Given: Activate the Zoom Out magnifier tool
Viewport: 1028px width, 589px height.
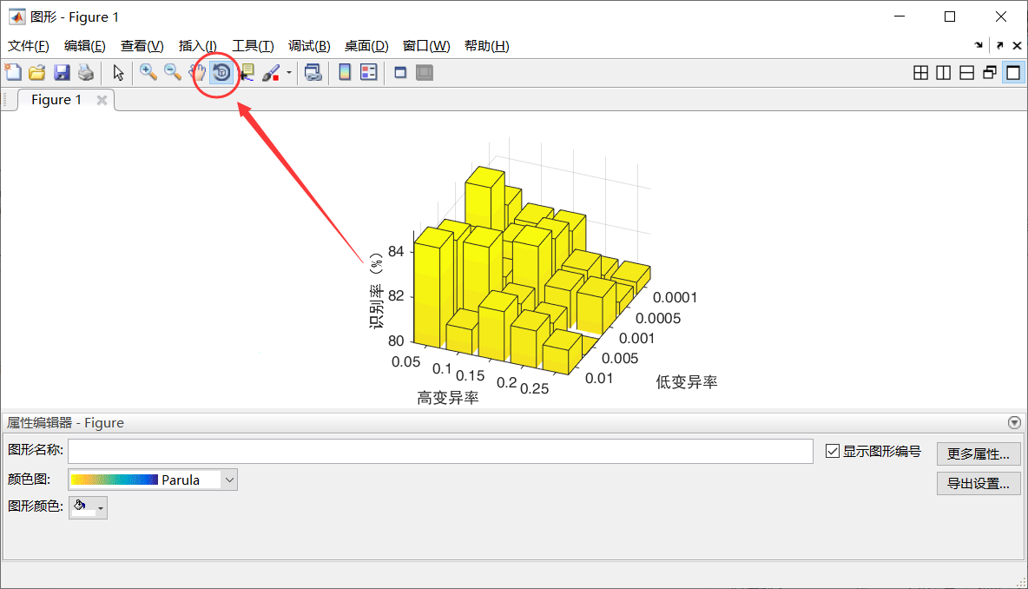Looking at the screenshot, I should click(173, 72).
